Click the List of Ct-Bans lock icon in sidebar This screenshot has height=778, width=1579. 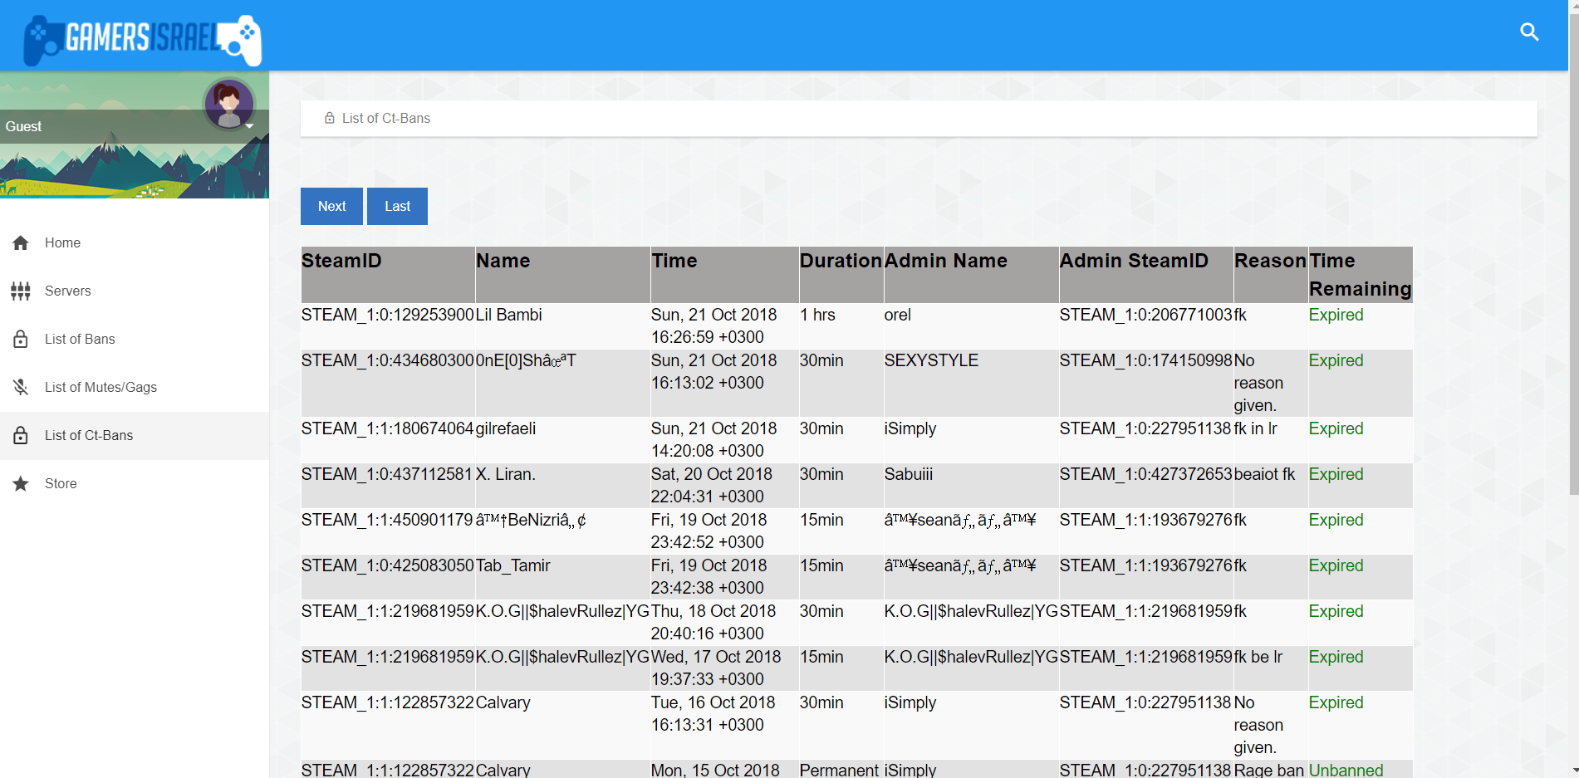click(21, 436)
